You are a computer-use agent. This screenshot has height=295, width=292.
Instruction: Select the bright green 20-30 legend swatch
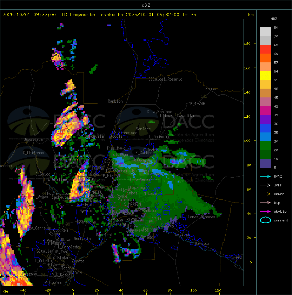pos(265,146)
